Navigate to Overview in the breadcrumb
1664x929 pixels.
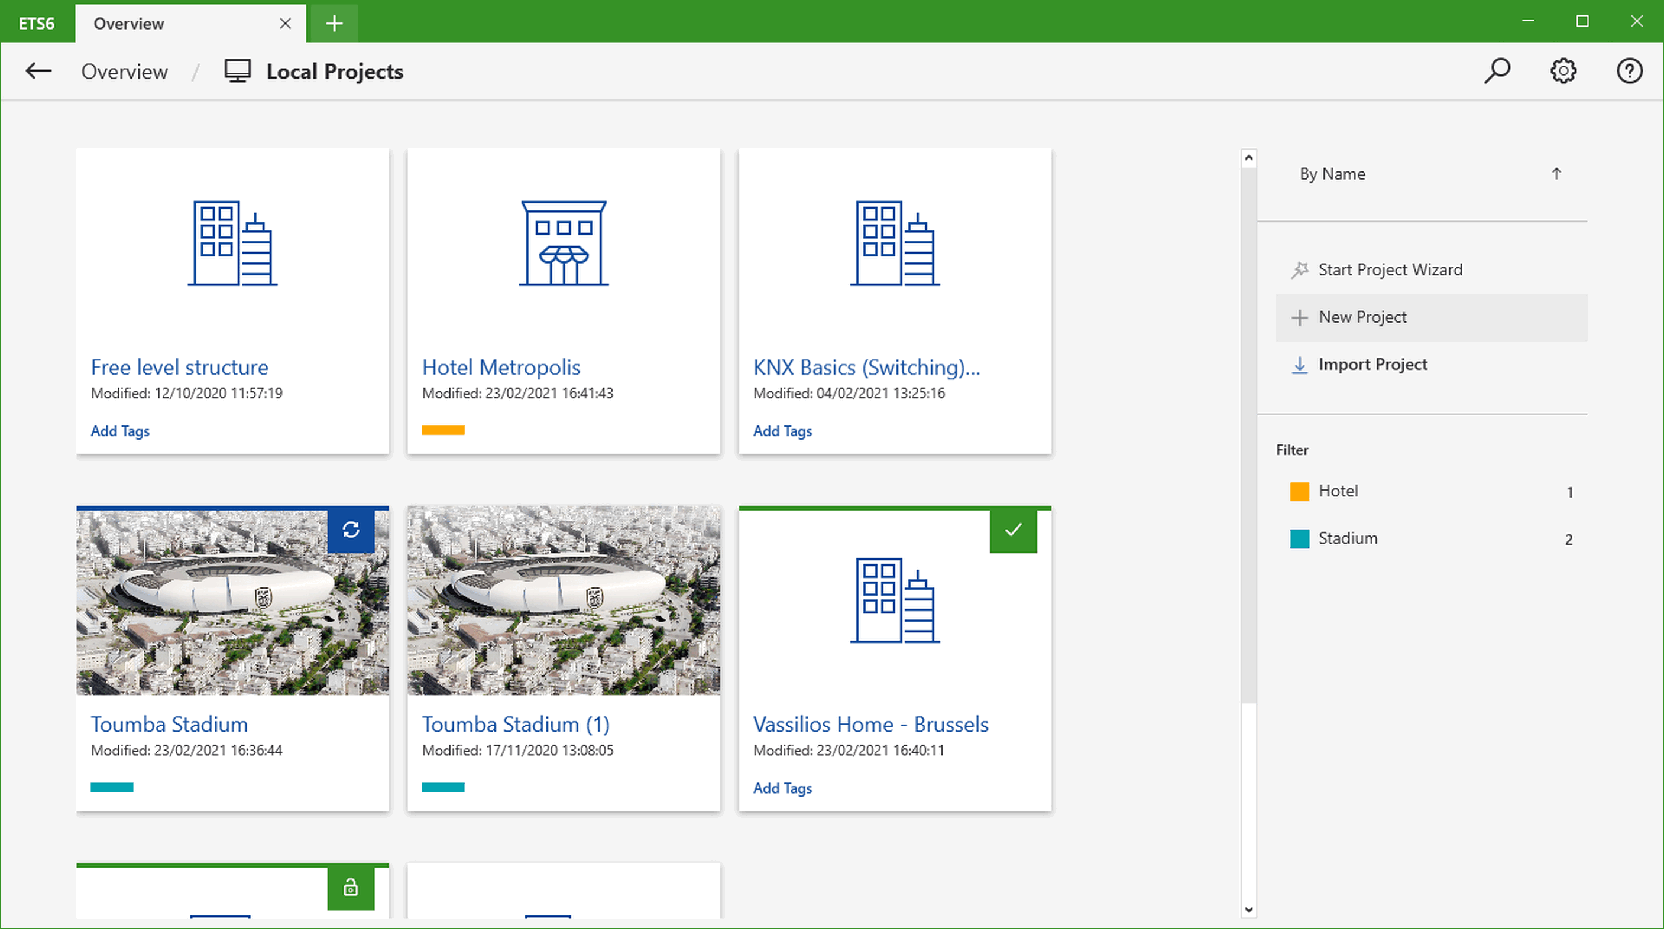click(x=125, y=72)
